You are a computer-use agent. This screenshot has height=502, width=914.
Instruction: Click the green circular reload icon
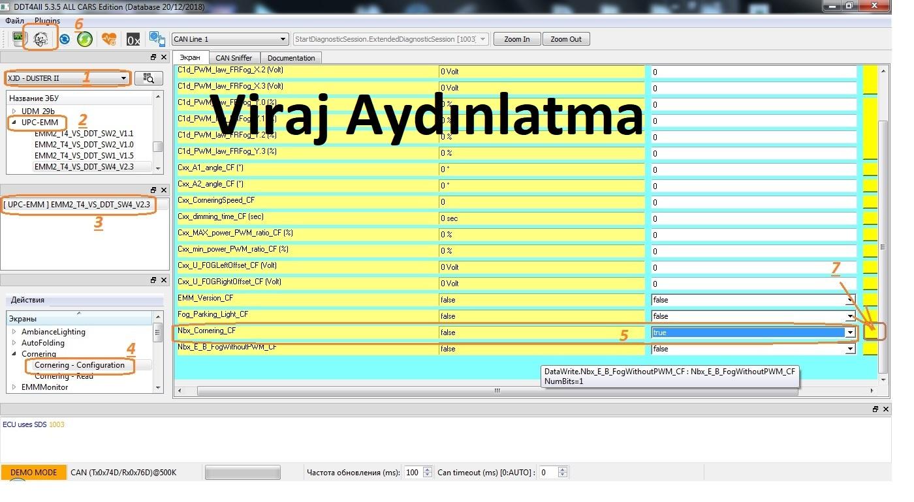click(85, 39)
